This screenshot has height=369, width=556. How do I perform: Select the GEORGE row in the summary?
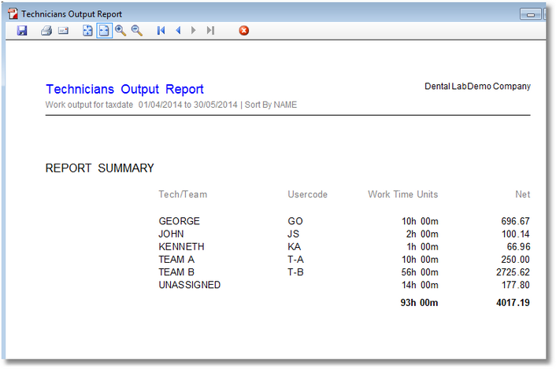[x=179, y=222]
